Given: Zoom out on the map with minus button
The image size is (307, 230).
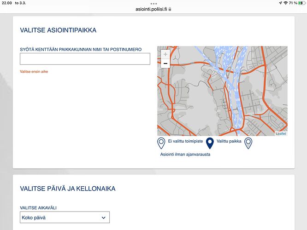Looking at the screenshot, I should click(165, 63).
